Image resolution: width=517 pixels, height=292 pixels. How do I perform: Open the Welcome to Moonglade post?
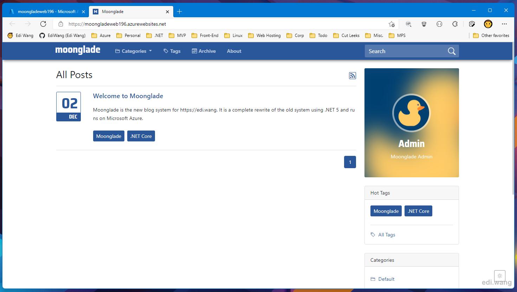click(x=128, y=96)
